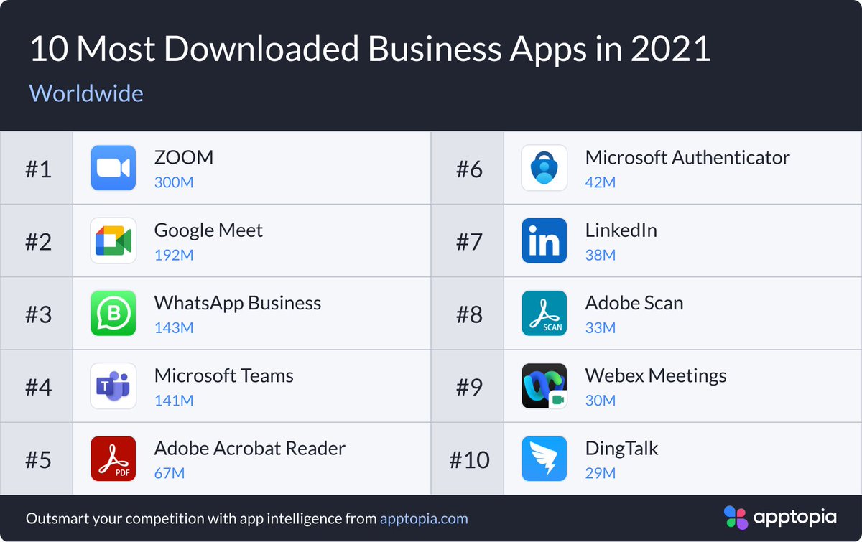
Task: Click the Webex Meetings name
Action: coord(656,375)
